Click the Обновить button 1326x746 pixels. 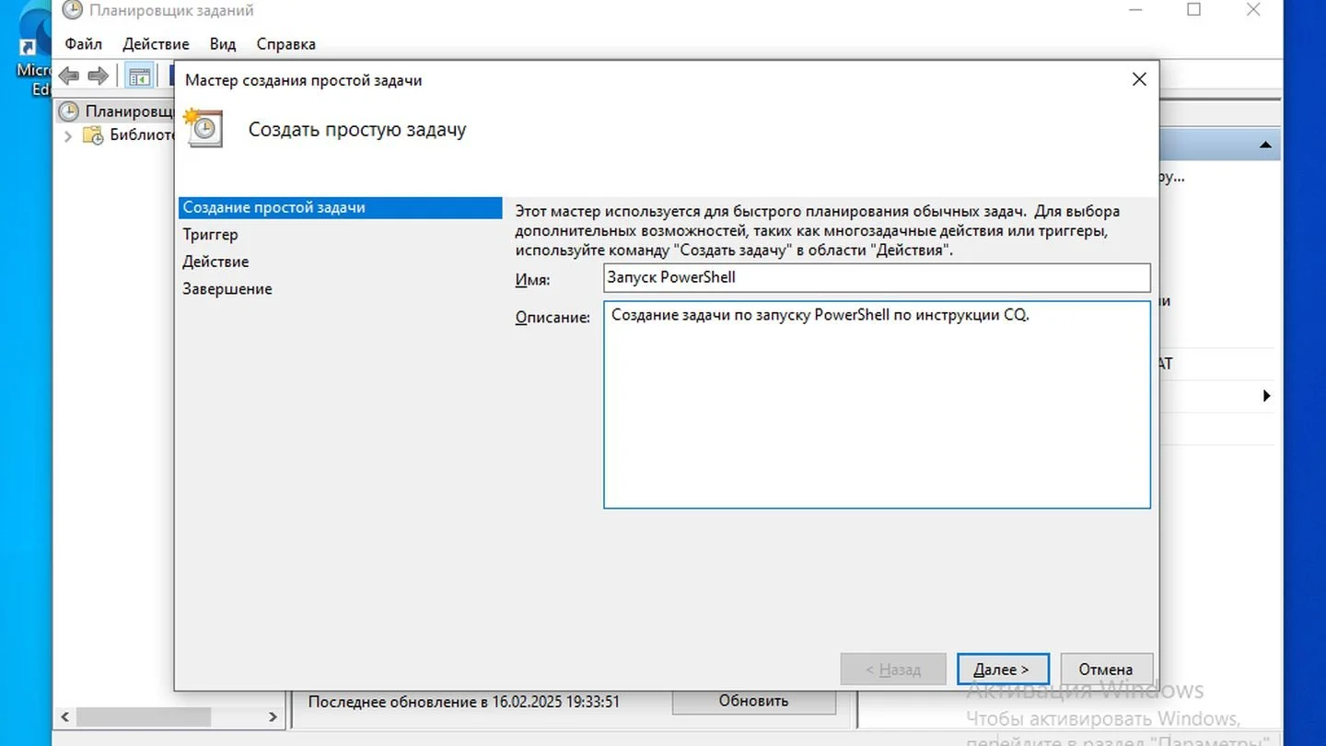753,701
